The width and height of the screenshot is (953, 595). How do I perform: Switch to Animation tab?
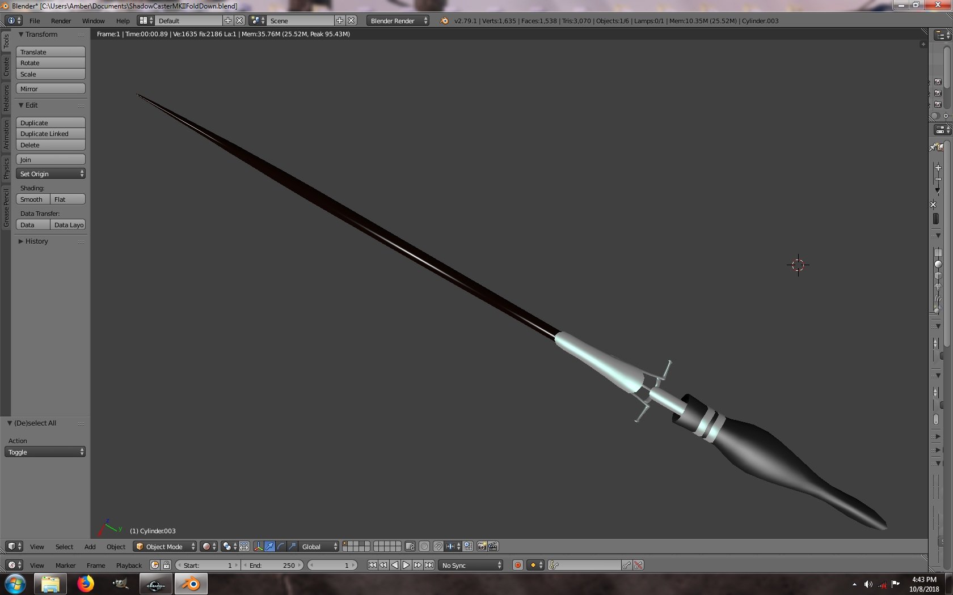(x=6, y=134)
